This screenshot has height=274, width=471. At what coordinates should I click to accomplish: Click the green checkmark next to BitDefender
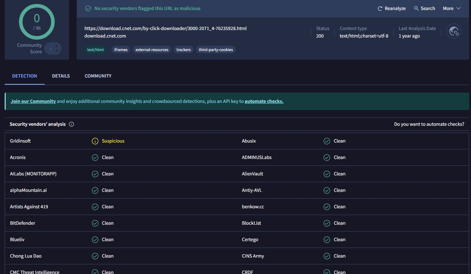[95, 223]
